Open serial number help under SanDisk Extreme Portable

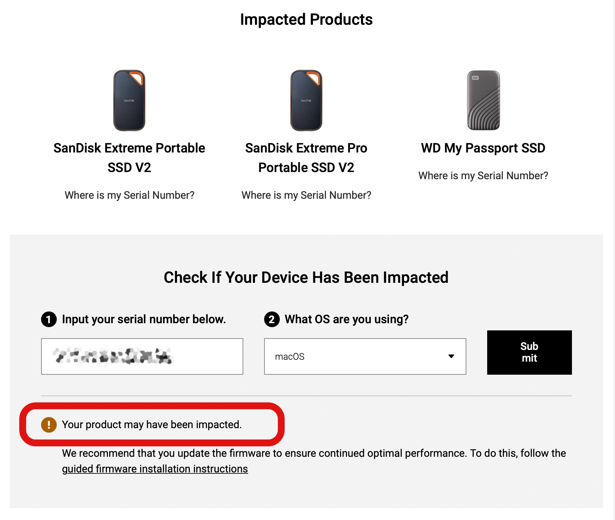point(129,195)
